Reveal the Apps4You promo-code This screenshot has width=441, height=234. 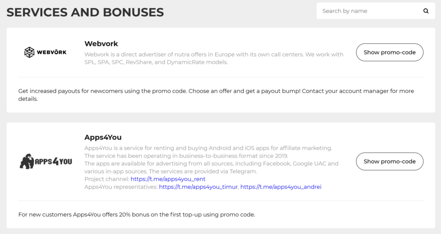(x=389, y=162)
